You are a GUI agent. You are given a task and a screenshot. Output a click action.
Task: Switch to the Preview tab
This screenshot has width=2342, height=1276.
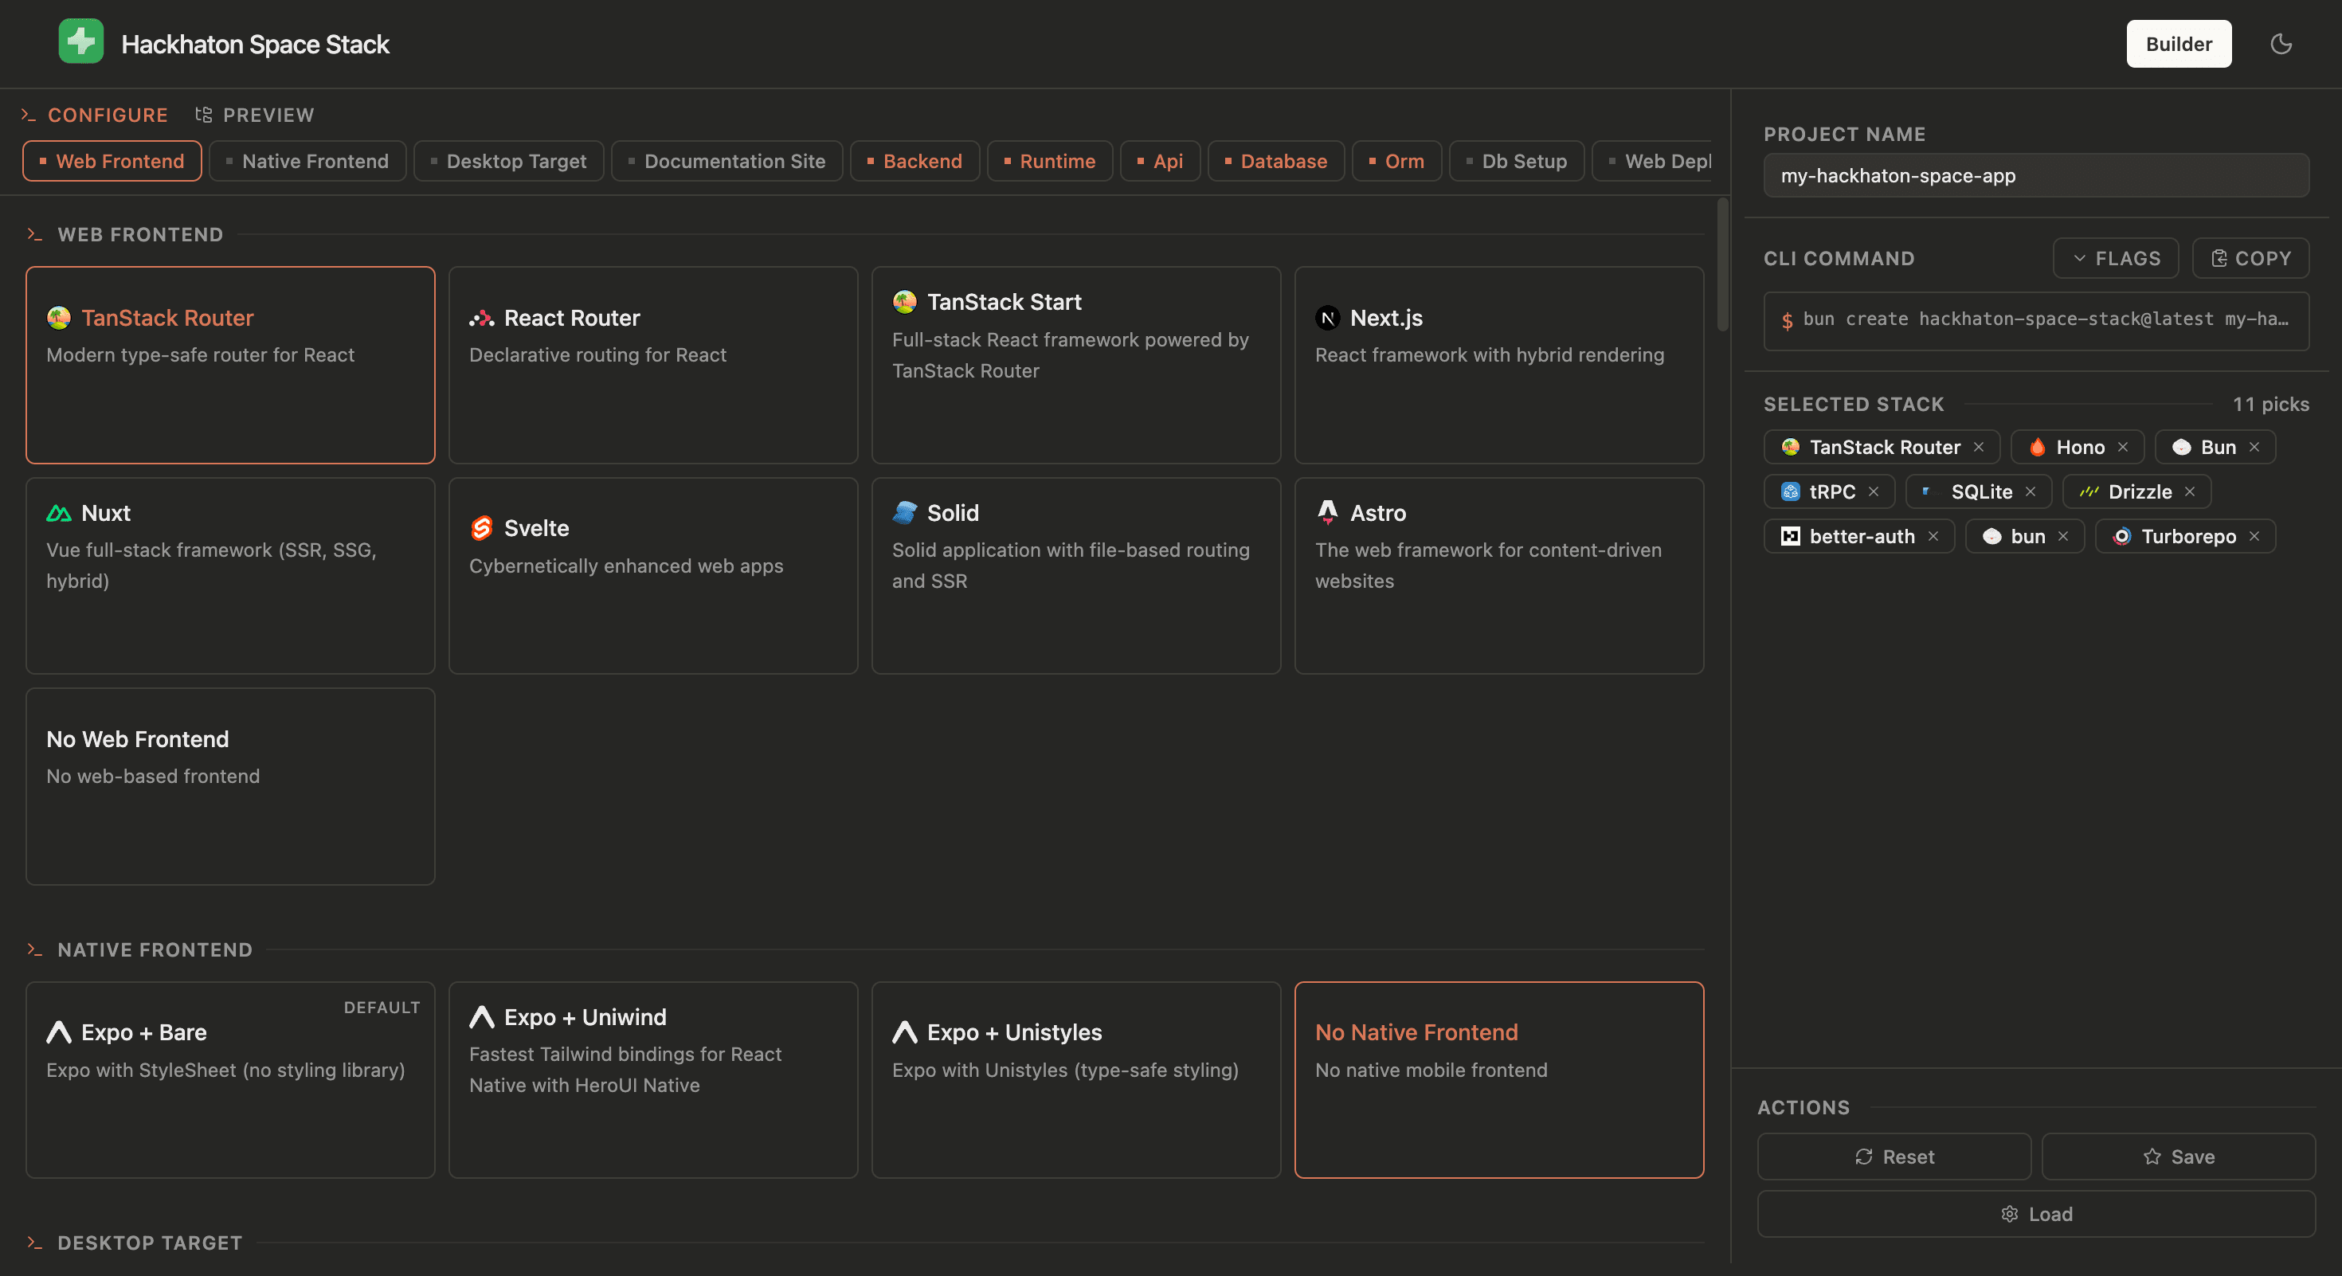pos(255,115)
